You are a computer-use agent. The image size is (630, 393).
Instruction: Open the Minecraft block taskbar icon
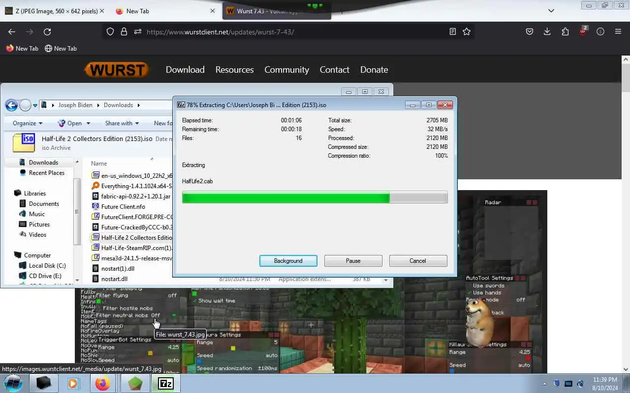135,383
